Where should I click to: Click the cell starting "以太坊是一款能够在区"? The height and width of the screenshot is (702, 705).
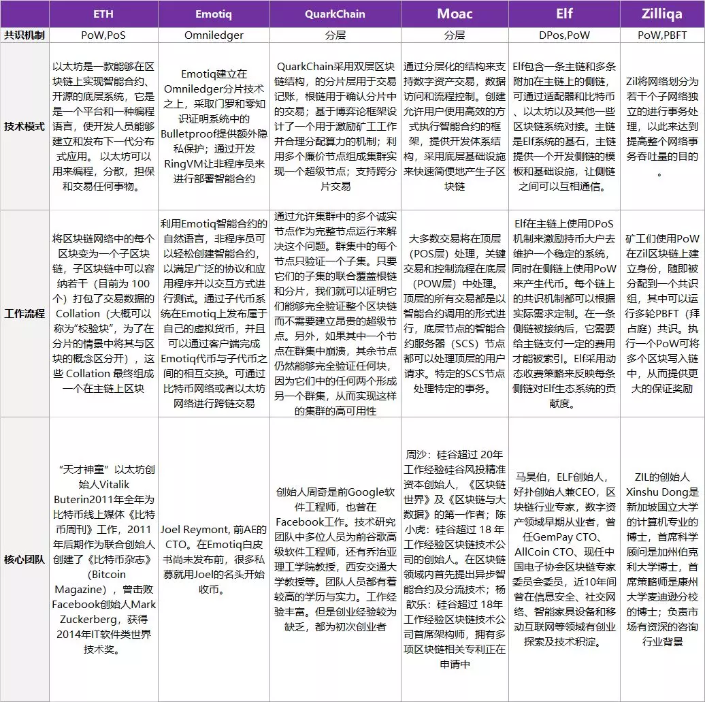[103, 127]
